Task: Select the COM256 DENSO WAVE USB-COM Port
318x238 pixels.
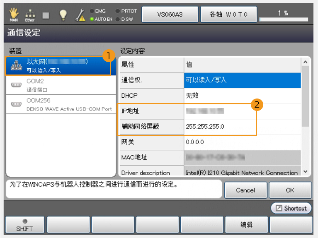Action: pyautogui.click(x=61, y=104)
